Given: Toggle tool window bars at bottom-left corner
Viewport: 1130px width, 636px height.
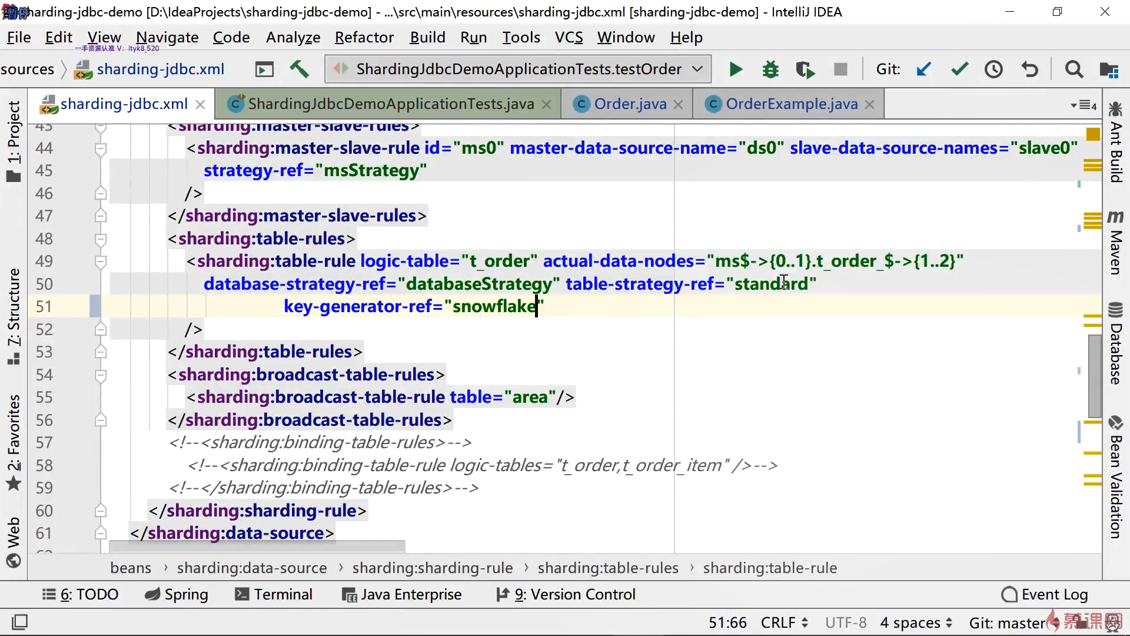Looking at the screenshot, I should point(19,622).
